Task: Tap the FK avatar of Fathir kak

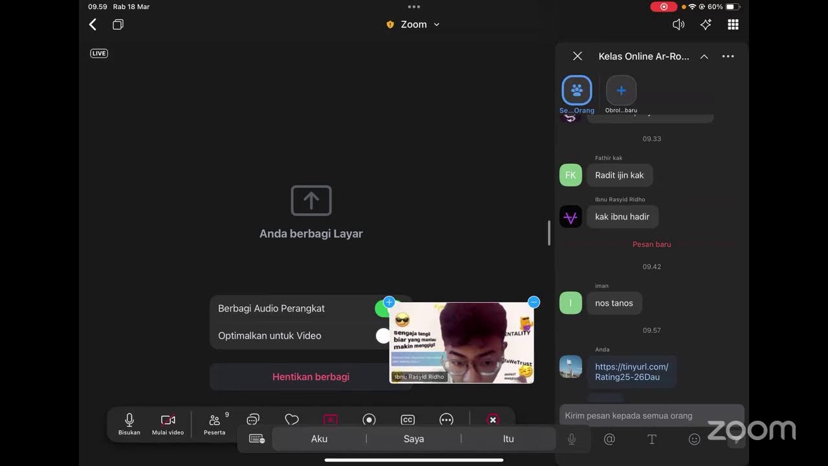Action: point(571,175)
